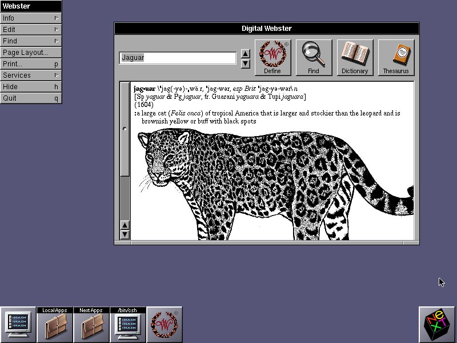This screenshot has height=343, width=457.
Task: Click the scroll up arrow in definition pane
Action: tap(125, 225)
